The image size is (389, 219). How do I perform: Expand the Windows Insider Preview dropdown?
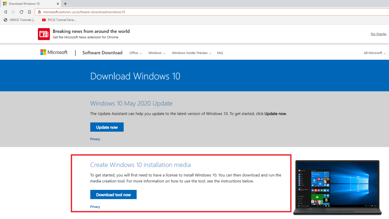[191, 53]
